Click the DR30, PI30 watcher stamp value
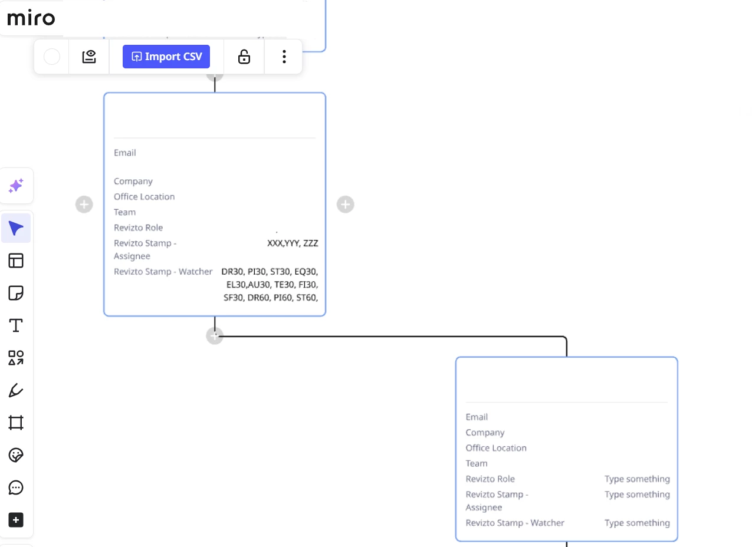The width and height of the screenshot is (752, 547). tap(270, 285)
